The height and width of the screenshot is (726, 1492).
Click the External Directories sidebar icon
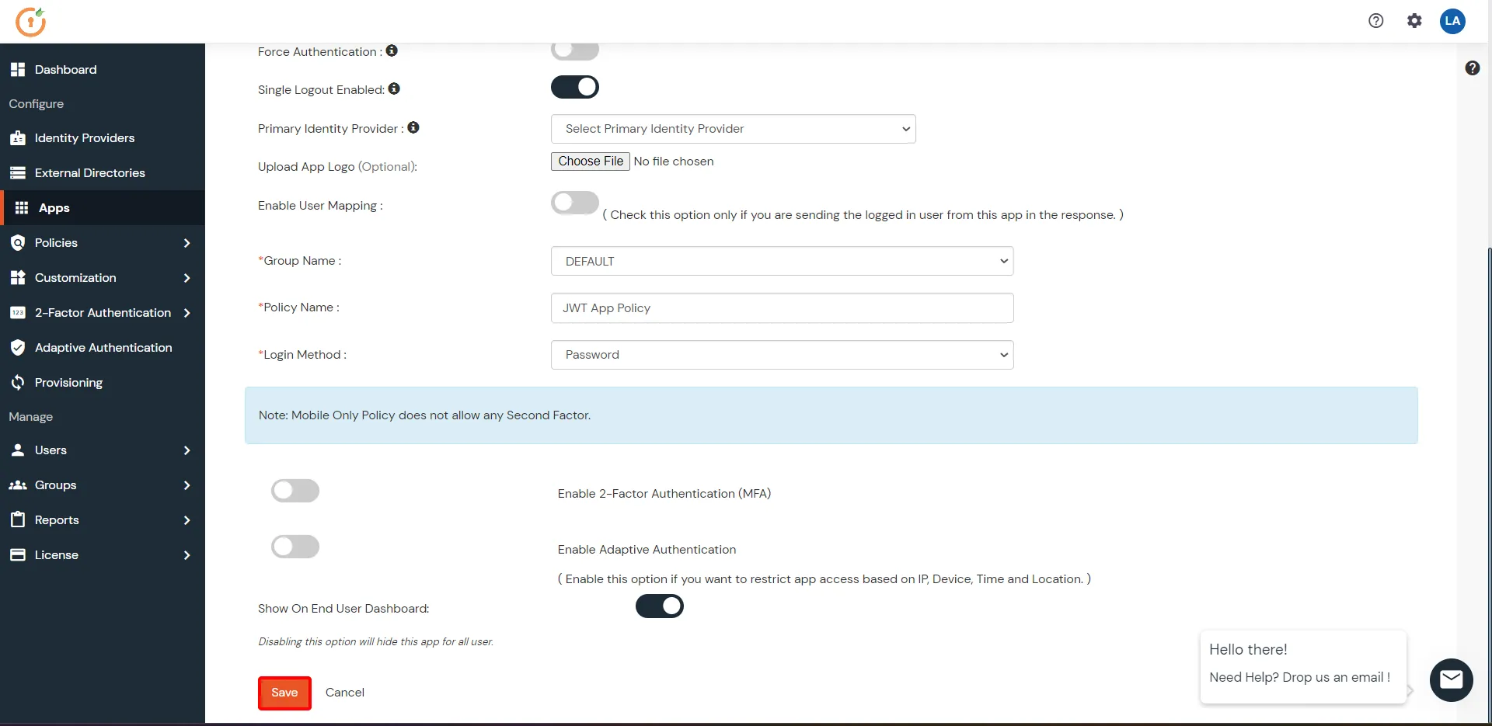click(18, 173)
